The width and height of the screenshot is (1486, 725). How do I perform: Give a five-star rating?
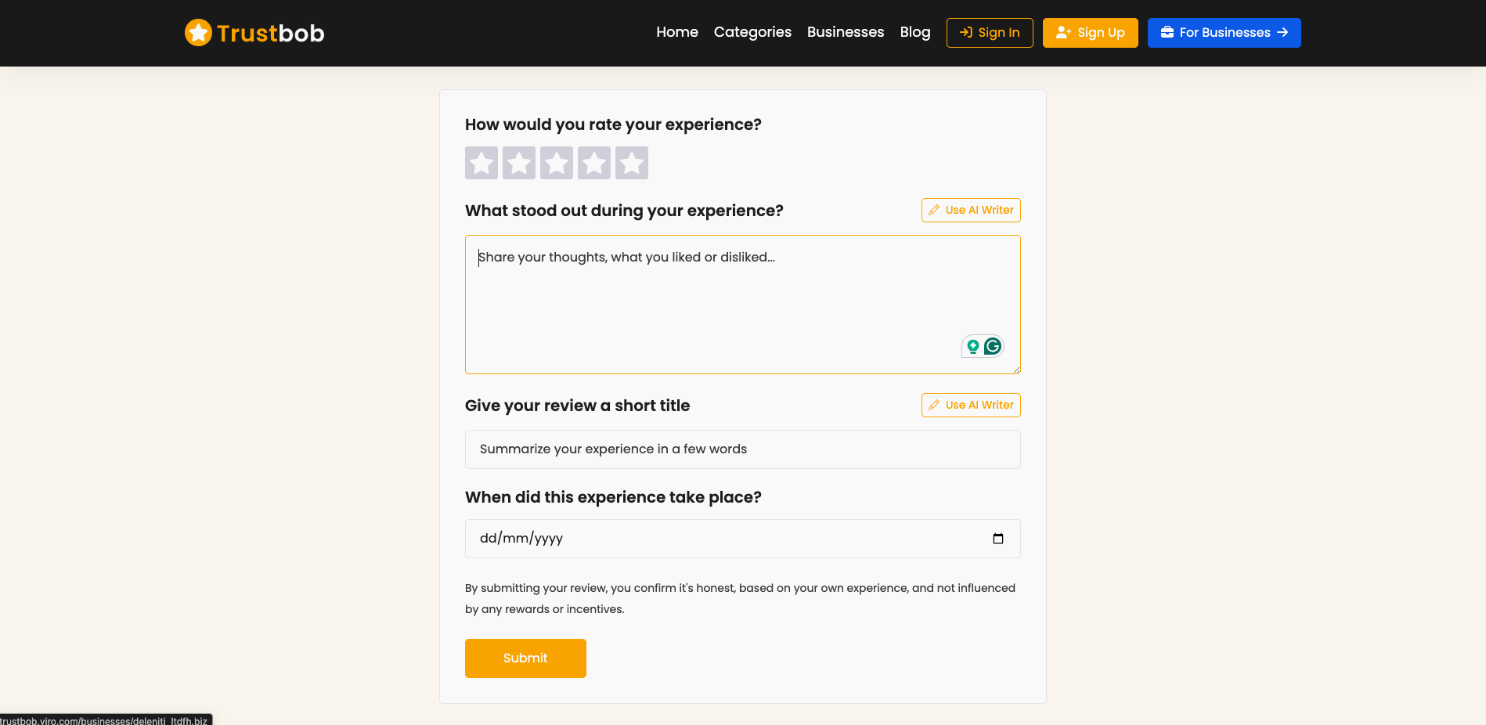click(x=632, y=162)
